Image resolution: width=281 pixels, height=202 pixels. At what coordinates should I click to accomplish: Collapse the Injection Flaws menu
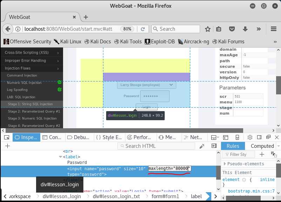(x=32, y=68)
